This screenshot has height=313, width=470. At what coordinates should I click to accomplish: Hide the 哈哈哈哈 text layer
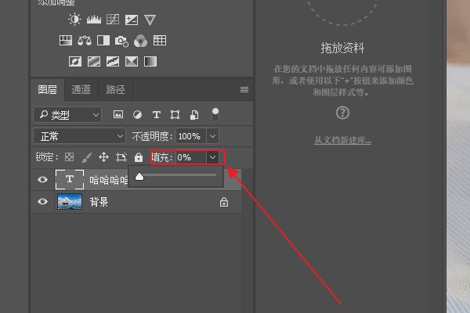tap(42, 180)
